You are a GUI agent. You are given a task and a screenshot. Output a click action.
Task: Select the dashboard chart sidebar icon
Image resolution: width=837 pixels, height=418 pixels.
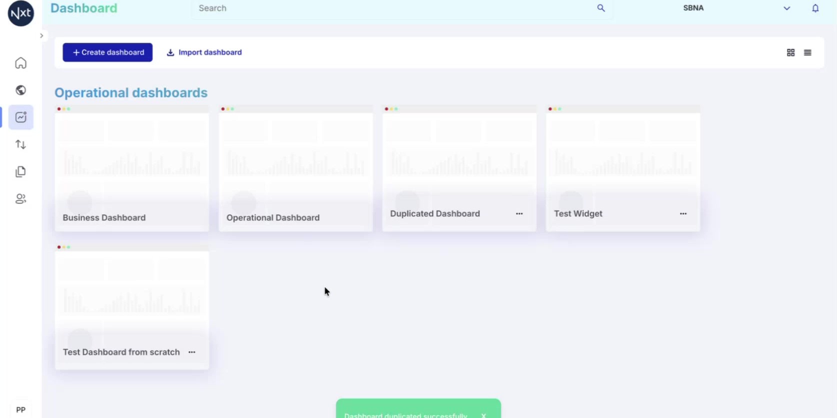pyautogui.click(x=21, y=117)
